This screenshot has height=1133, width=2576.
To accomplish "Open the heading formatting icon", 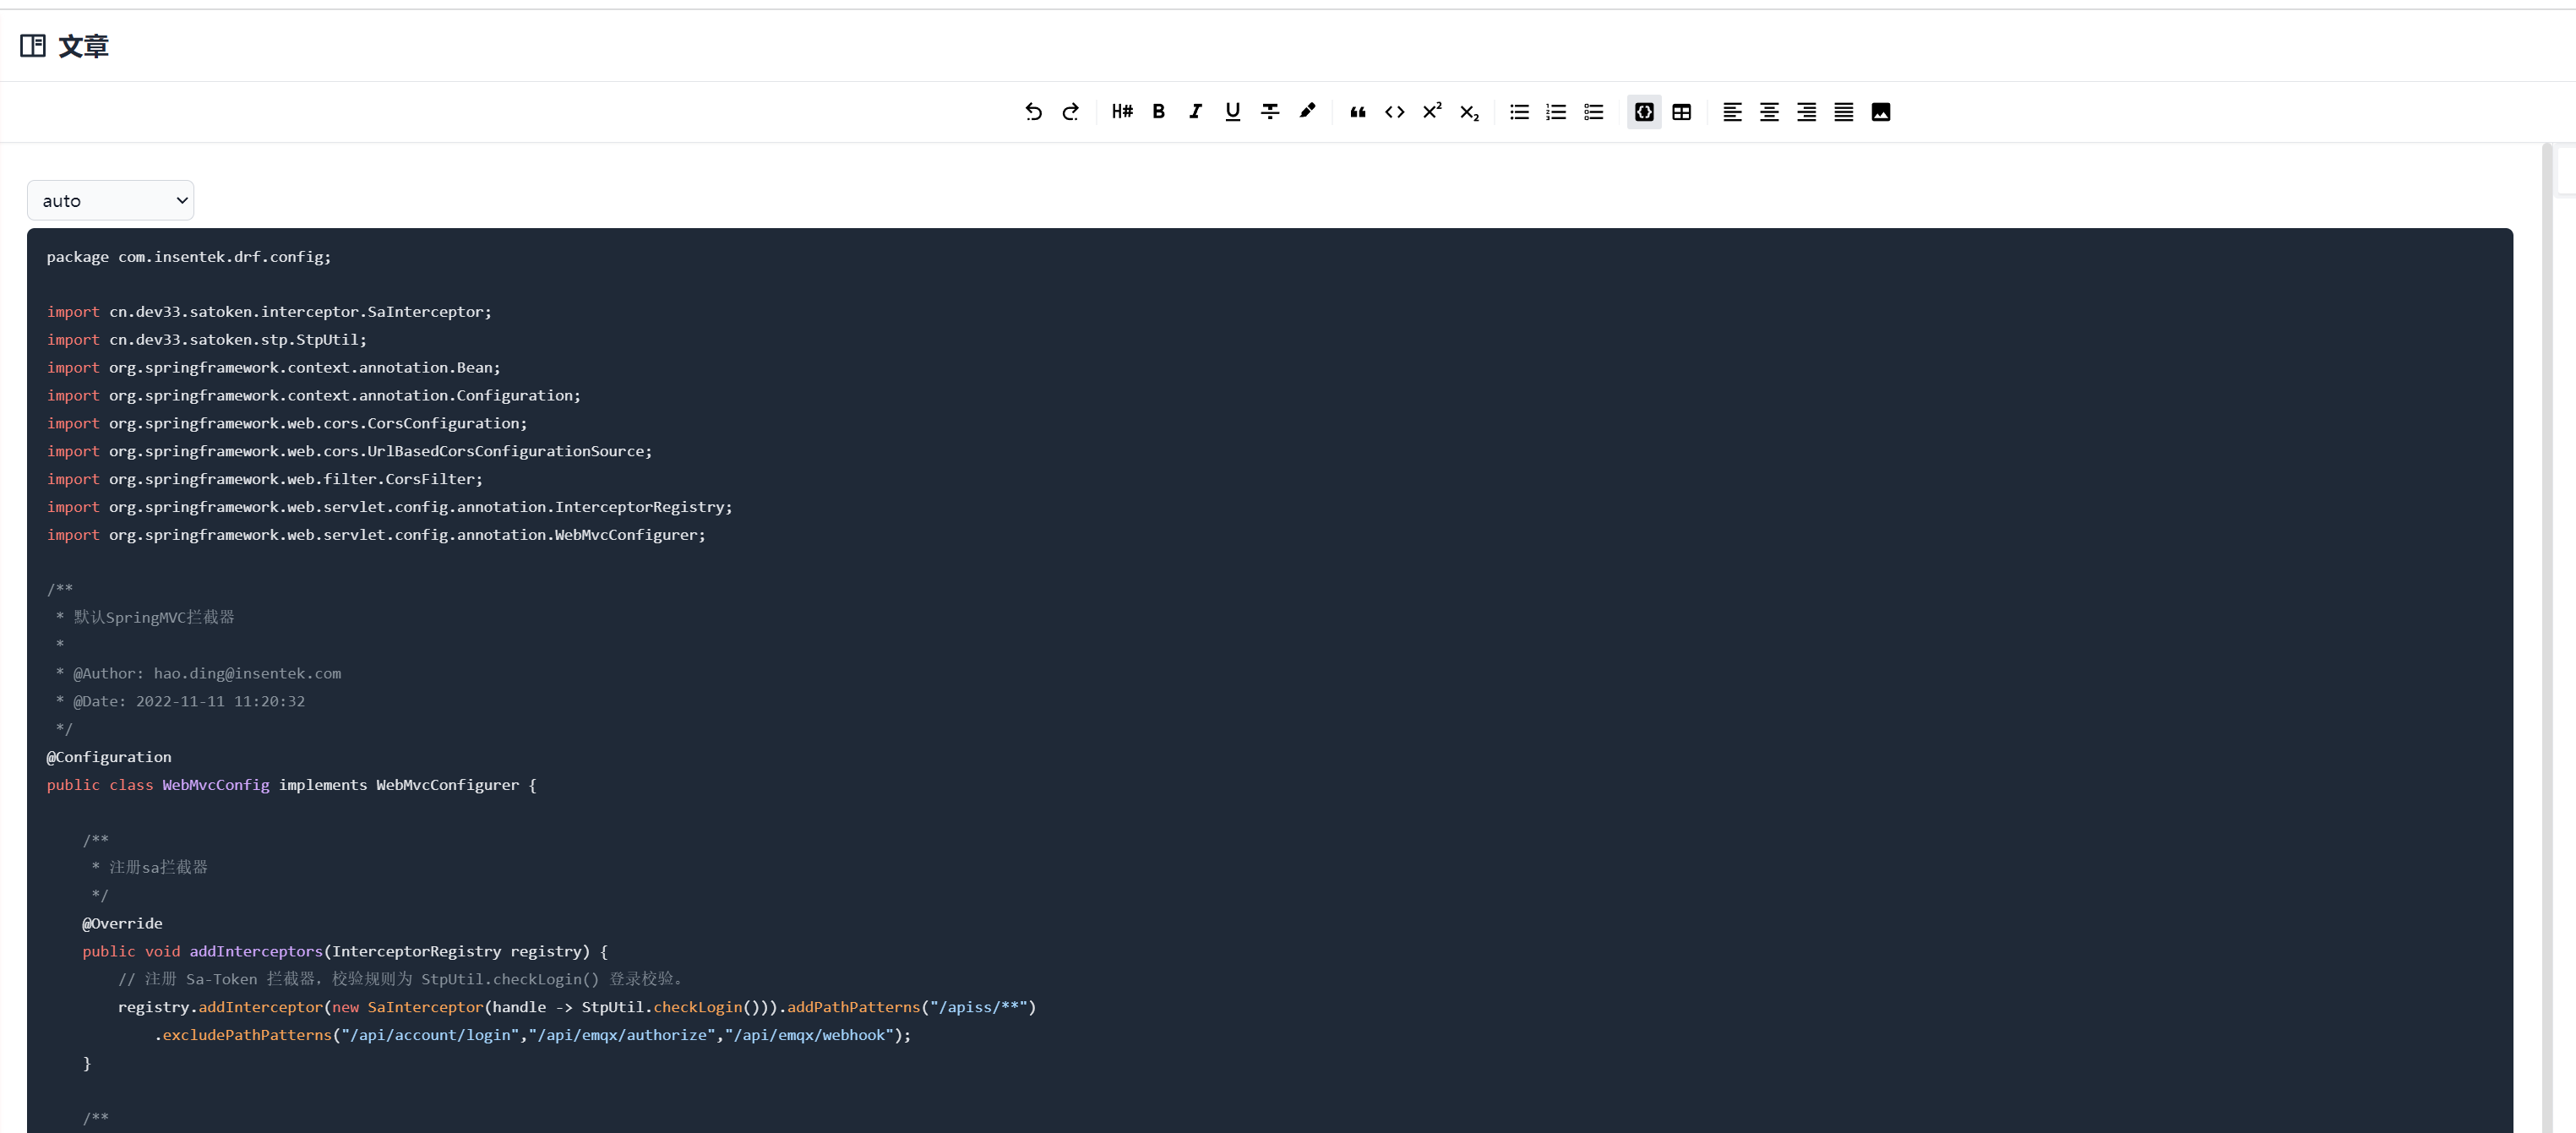I will point(1121,112).
